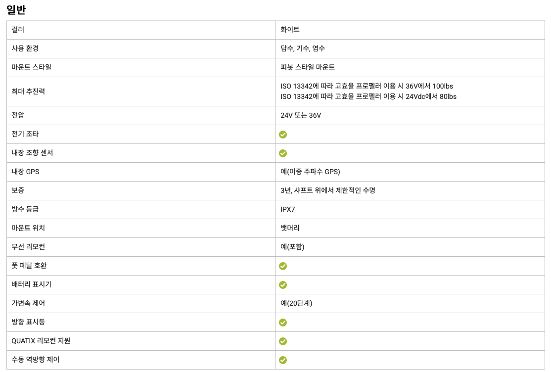Viewport: 551px width, 372px height.
Task: Click the QUATIX 리모컨 지원 check icon
Action: [x=283, y=341]
